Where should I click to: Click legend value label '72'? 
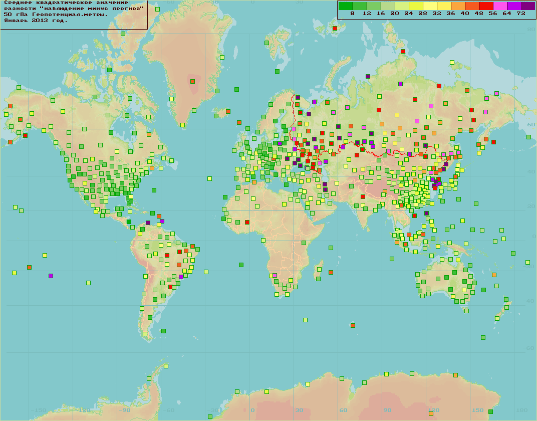(x=521, y=14)
